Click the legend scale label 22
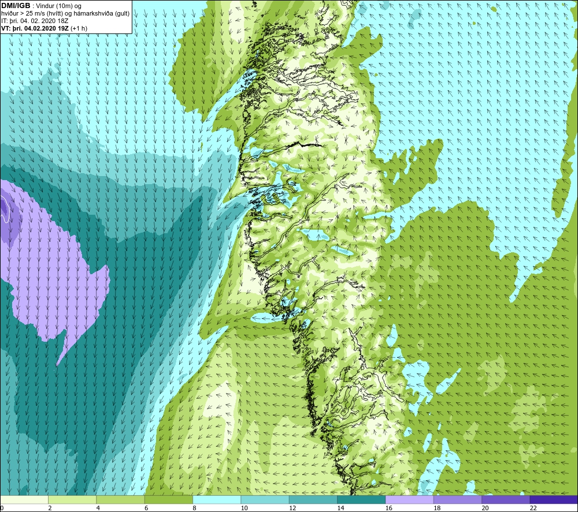Viewport: 578px width, 512px height. [x=533, y=508]
